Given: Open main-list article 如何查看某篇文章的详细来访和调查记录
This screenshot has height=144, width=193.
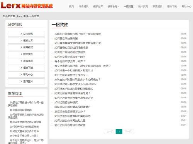Looking at the screenshot, I should coord(78,43).
